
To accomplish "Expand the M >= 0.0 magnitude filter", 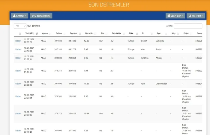I will (196, 16).
